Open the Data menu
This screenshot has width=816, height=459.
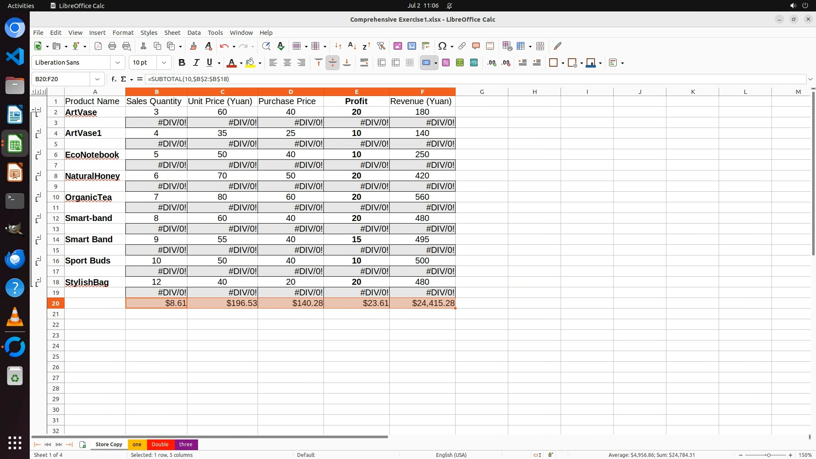click(194, 33)
